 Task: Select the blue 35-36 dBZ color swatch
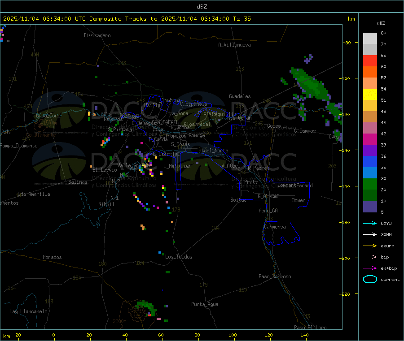point(370,161)
